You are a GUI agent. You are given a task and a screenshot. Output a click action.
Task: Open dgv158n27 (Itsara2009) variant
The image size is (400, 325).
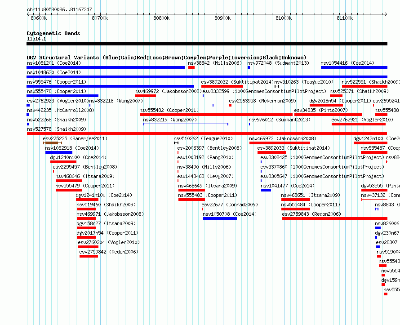(106, 223)
